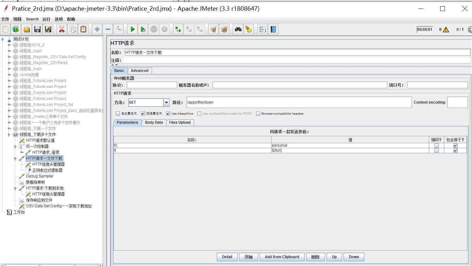Enable Browser-compatible headers checkbox
Viewport: 472px width, 266px height.
pos(258,114)
